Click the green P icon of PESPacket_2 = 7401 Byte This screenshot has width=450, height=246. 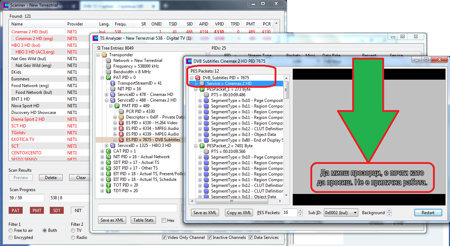(202, 146)
